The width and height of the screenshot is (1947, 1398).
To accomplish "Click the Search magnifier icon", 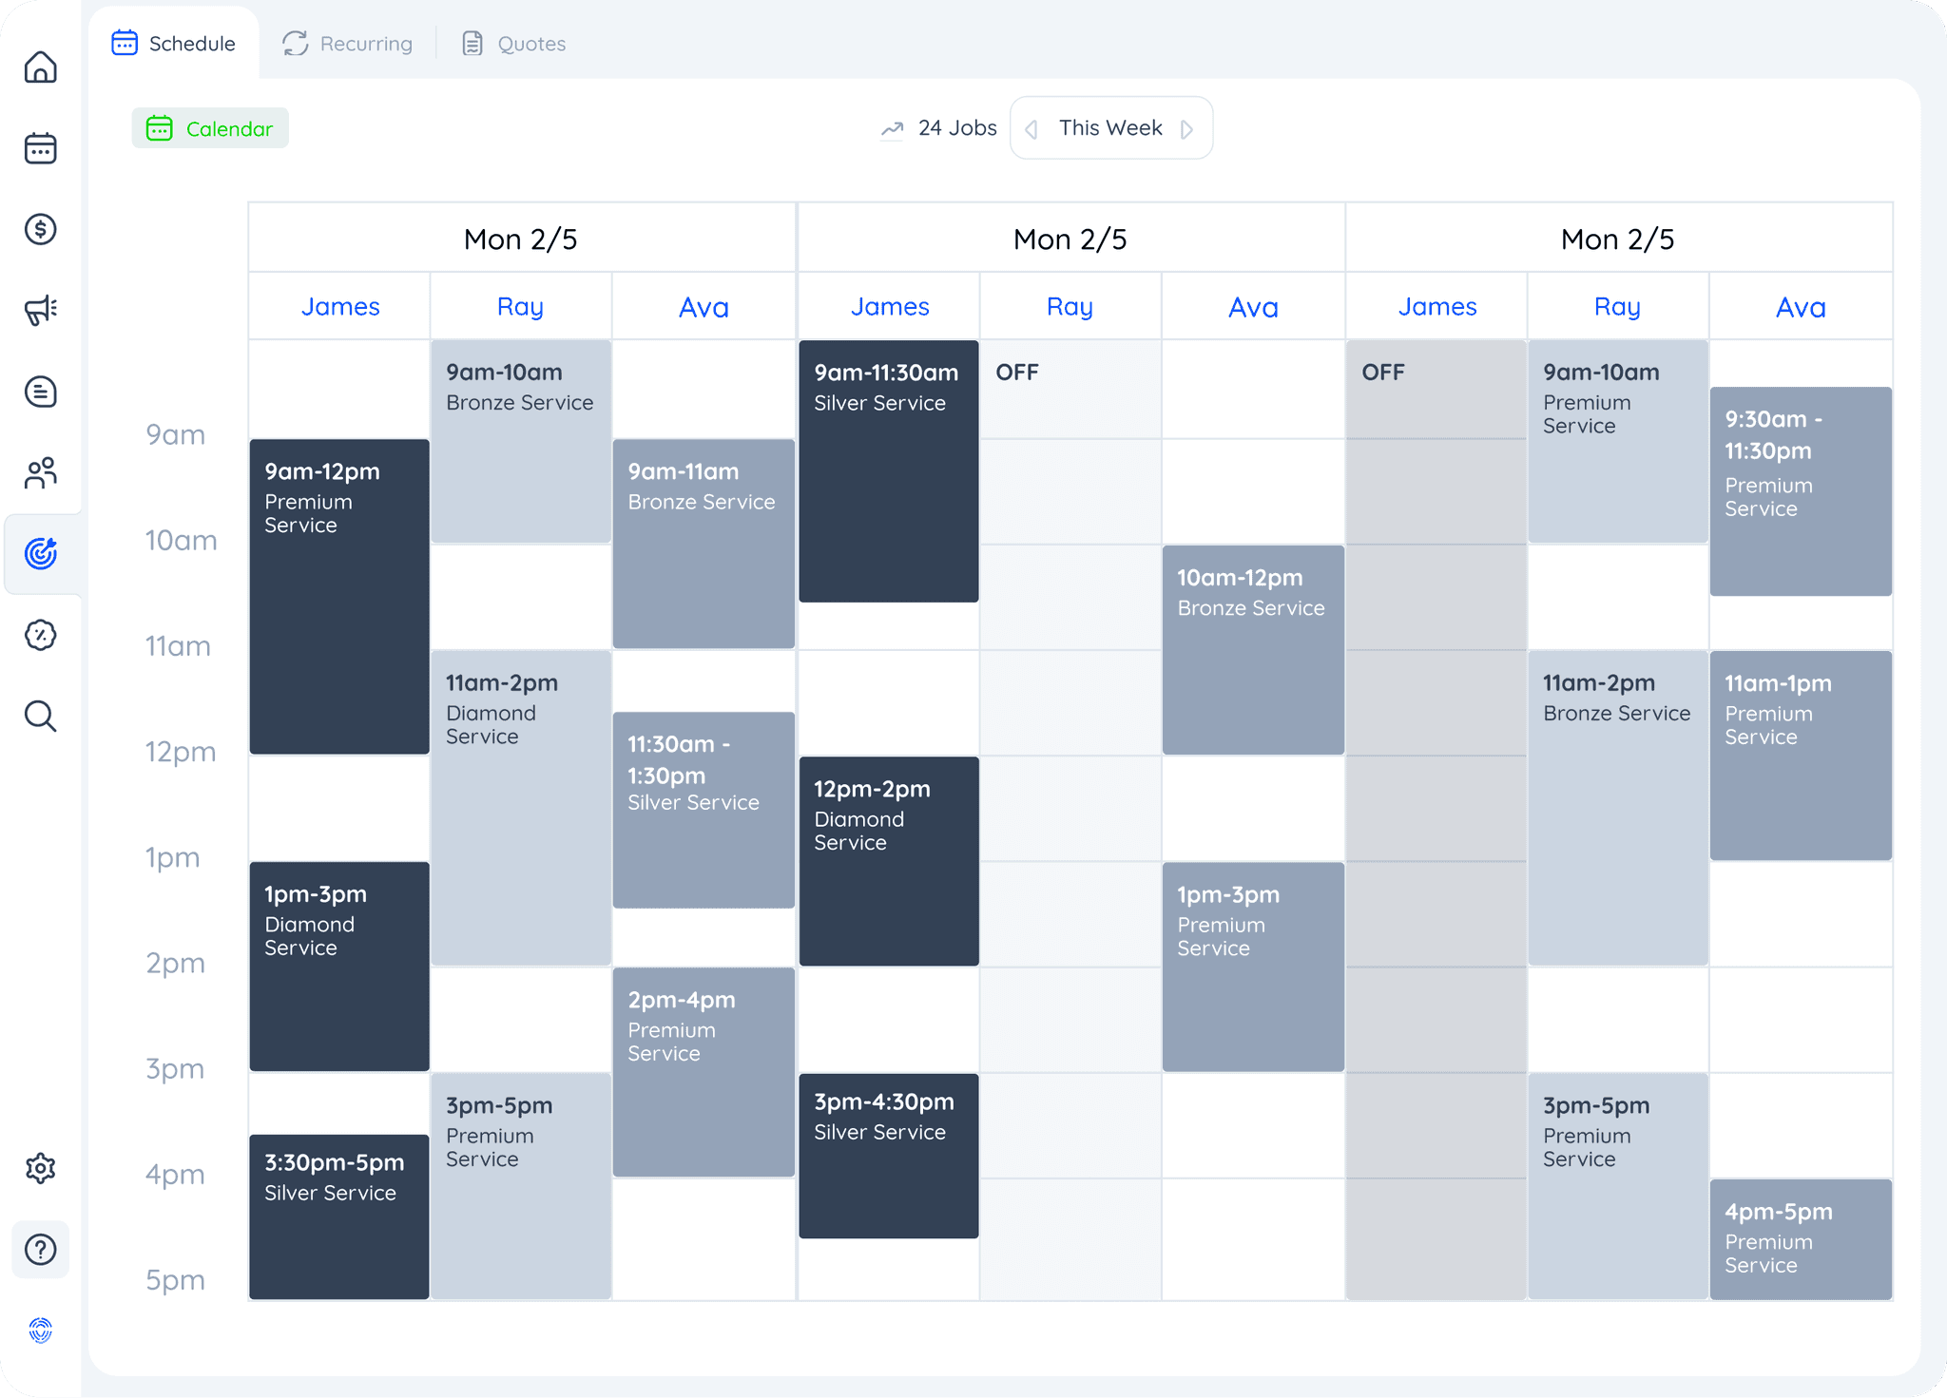I will 41,716.
